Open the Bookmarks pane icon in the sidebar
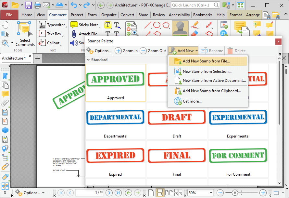This screenshot has width=289, height=198. pos(5,76)
